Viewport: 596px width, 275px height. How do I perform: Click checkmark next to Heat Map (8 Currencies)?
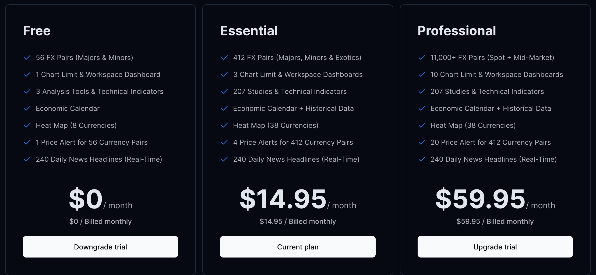(27, 125)
